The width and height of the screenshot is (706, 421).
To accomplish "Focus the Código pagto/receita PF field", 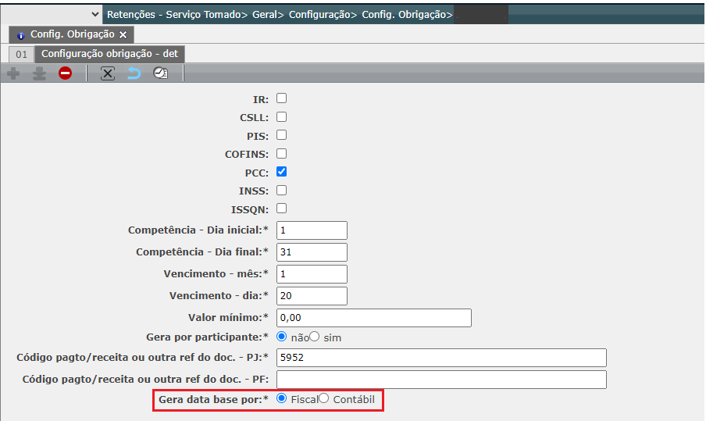I will pyautogui.click(x=442, y=379).
